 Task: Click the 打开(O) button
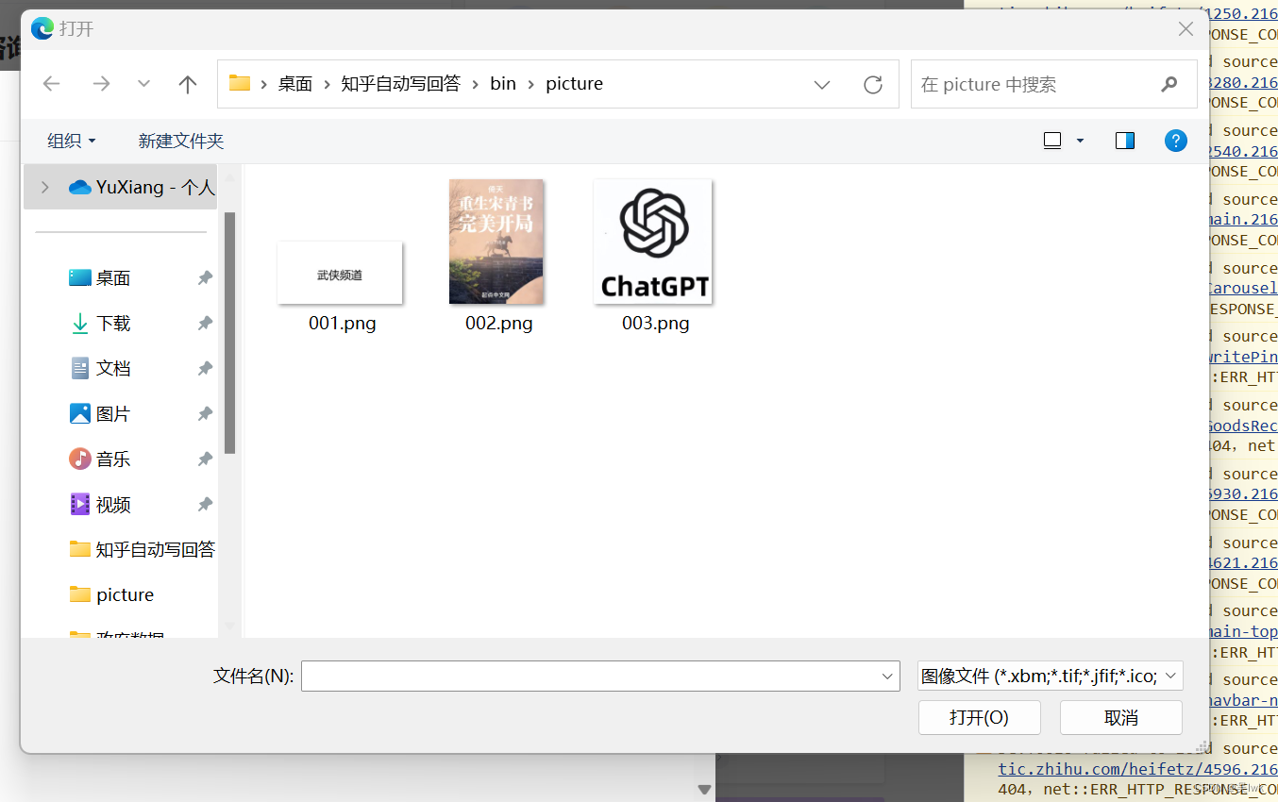(x=979, y=717)
